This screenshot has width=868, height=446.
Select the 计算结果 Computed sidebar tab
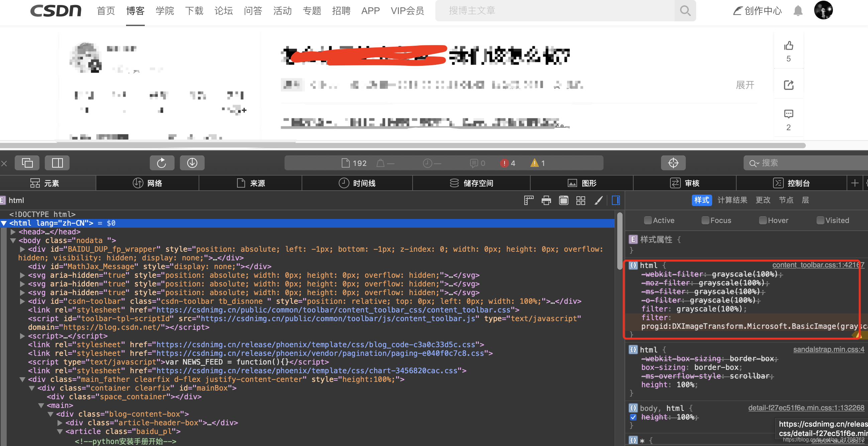[732, 200]
